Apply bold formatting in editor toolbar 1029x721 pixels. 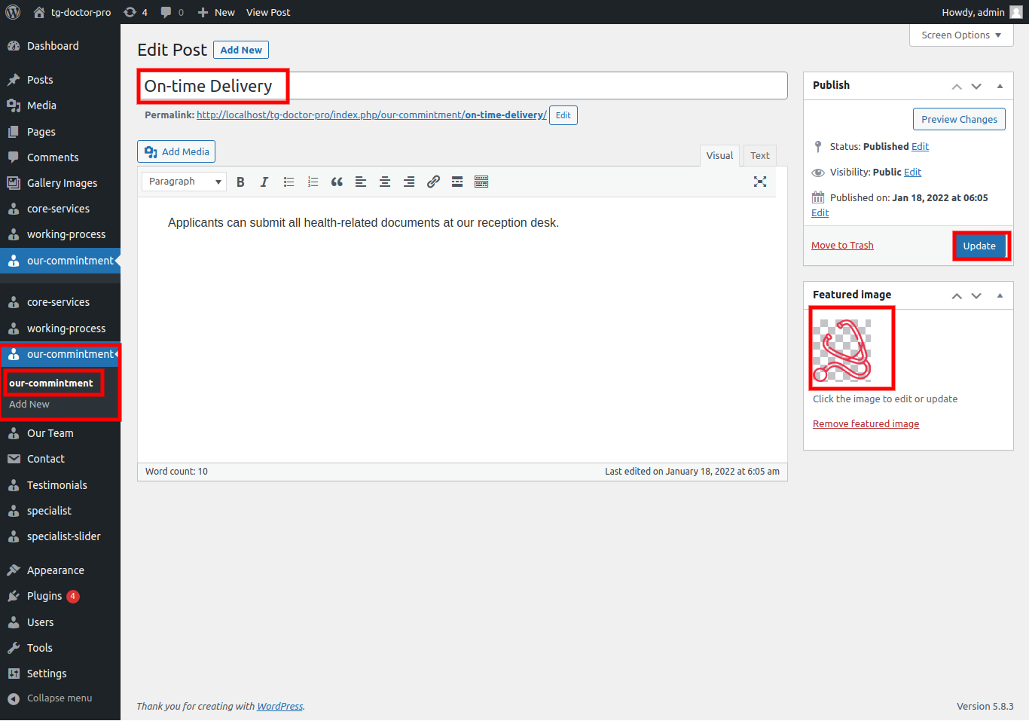(240, 182)
